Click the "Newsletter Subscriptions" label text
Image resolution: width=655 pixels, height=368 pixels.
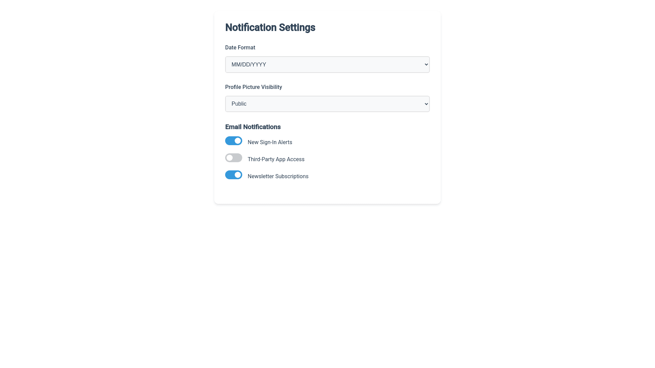[278, 176]
